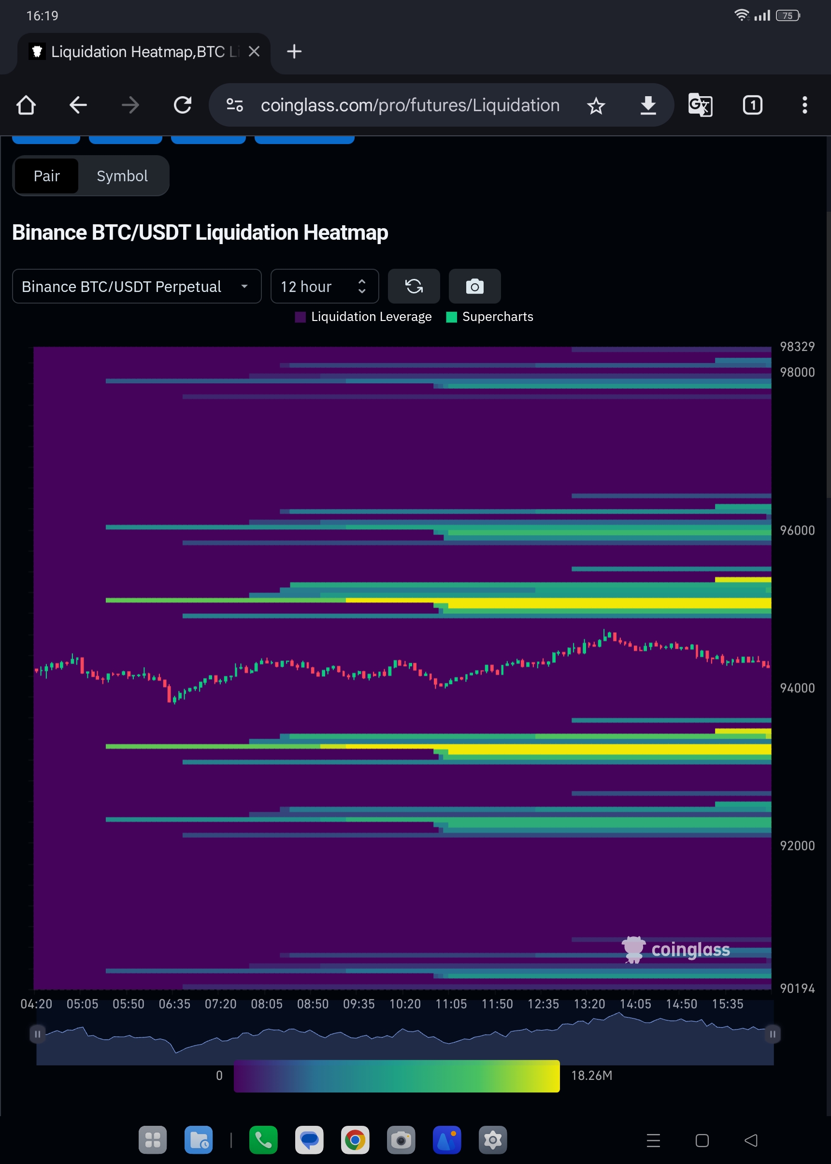Tap the system back triangle button
Screen dimensions: 831x1164
tap(751, 1140)
